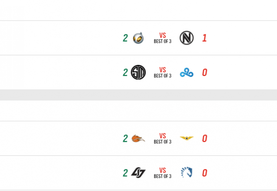Select the FlyQuest winged logo
This screenshot has width=277, height=191.
point(187,138)
